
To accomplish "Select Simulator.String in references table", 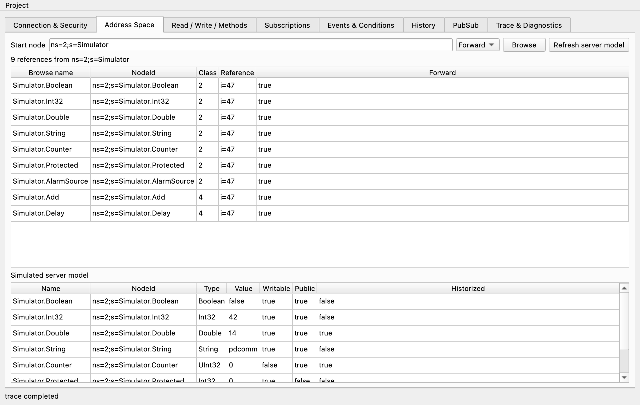I will point(51,133).
